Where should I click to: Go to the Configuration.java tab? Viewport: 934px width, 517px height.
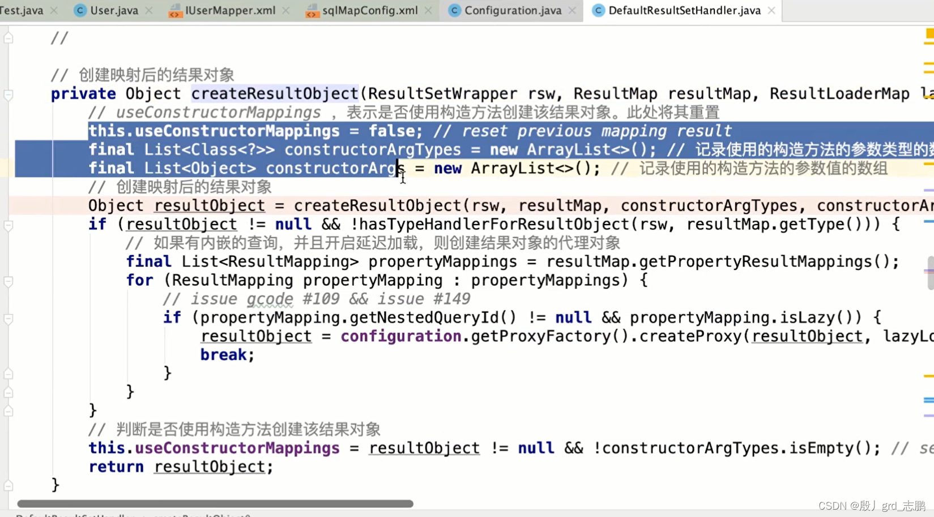pyautogui.click(x=513, y=10)
